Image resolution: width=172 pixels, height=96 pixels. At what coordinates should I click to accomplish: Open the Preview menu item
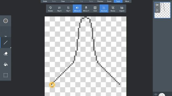pos(100,1)
